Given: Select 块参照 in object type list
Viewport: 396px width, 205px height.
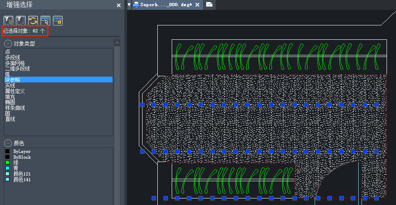Looking at the screenshot, I should click(x=12, y=80).
